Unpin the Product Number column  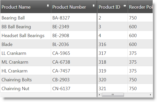point(93,5)
